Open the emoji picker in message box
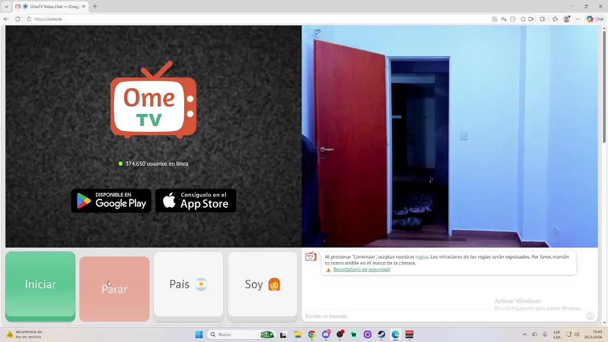Viewport: 608px width, 342px height. coord(590,316)
